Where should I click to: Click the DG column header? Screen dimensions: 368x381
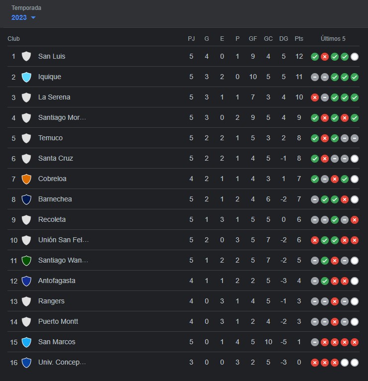[284, 39]
